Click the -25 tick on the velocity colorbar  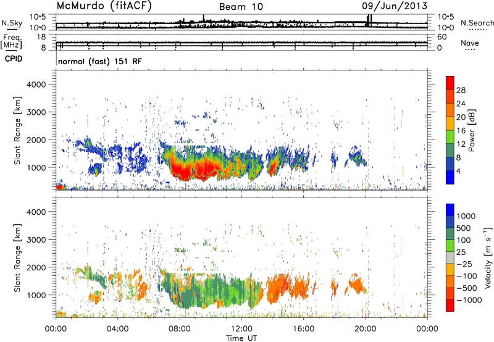click(x=466, y=264)
